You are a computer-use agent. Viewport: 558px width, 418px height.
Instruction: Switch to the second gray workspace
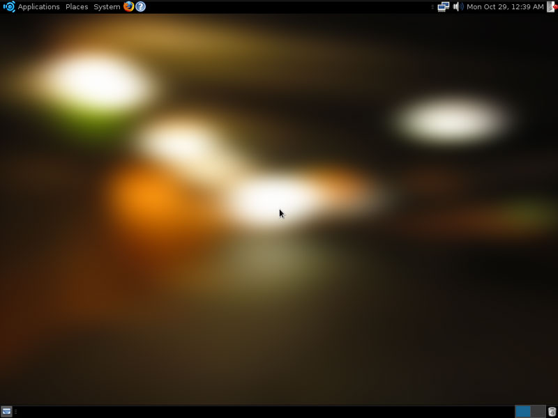[x=538, y=412]
